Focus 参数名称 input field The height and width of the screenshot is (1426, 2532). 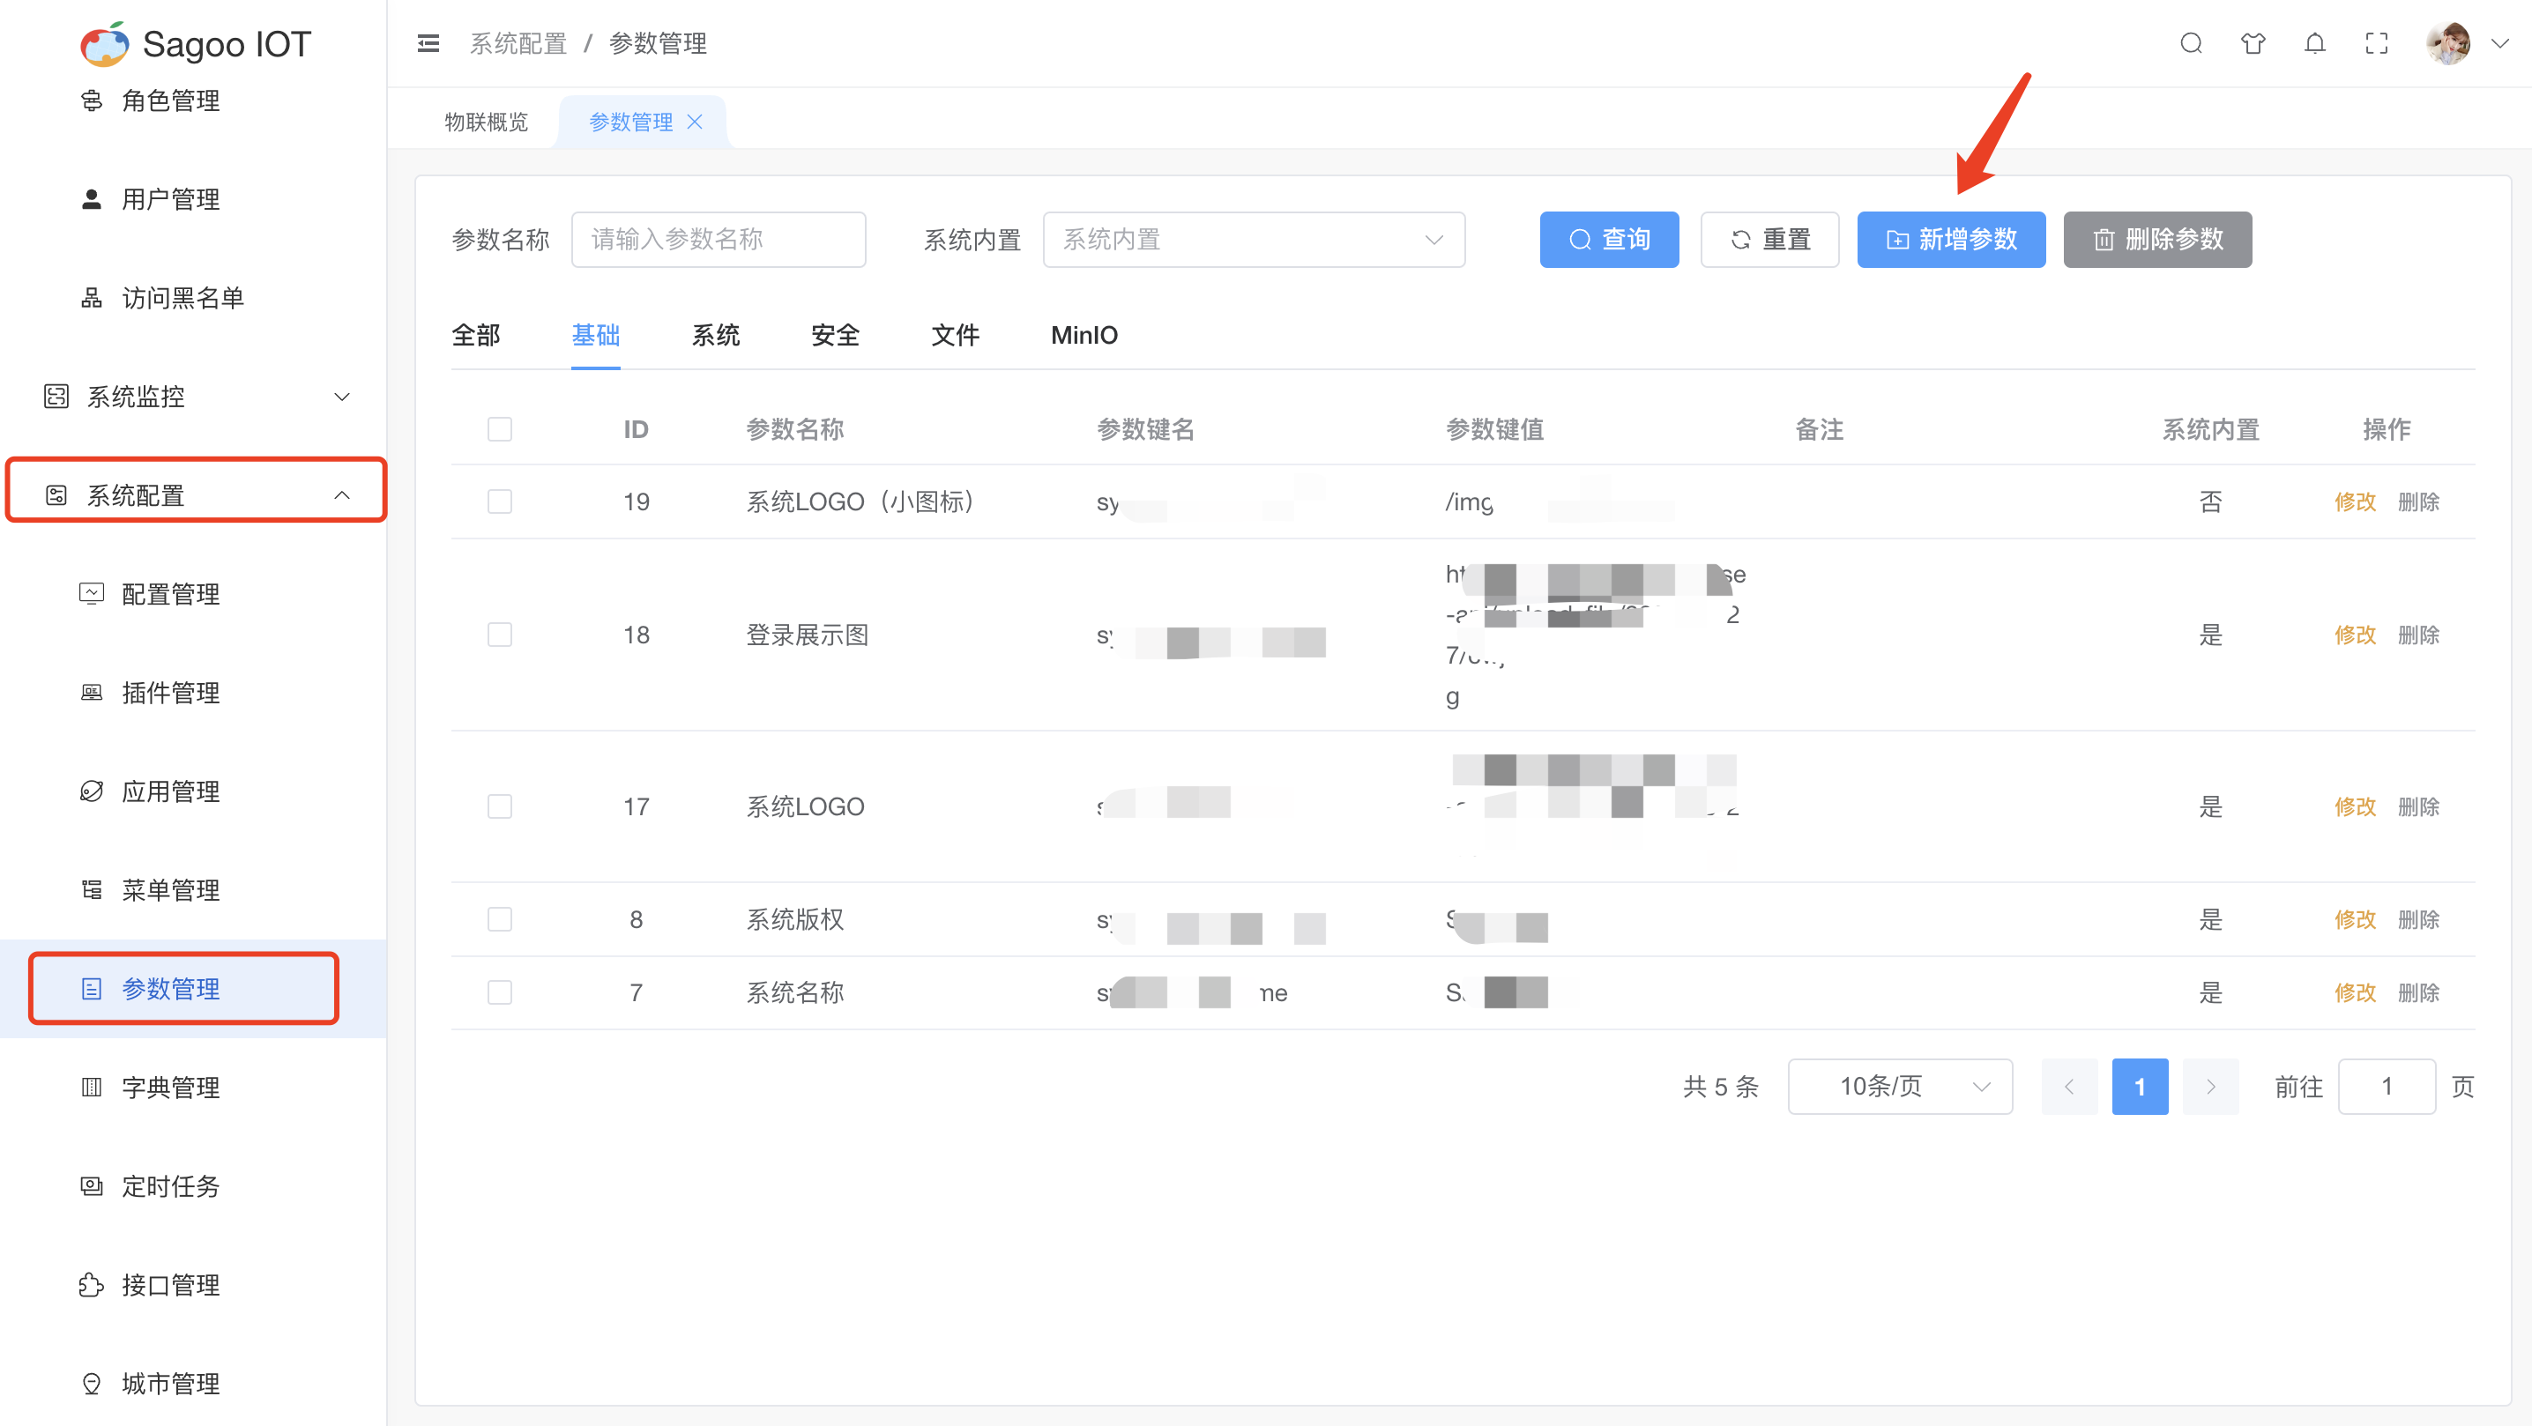click(719, 240)
